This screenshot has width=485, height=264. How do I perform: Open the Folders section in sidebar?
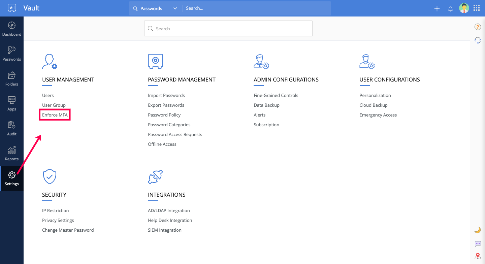[12, 78]
